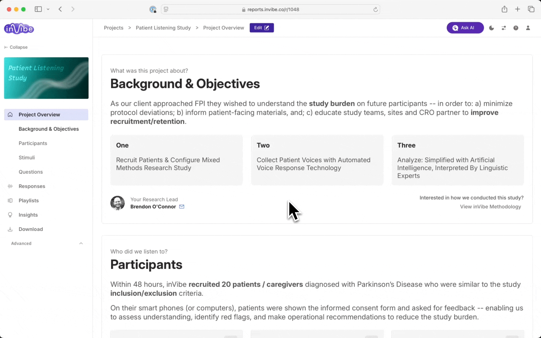Open the Download section
The image size is (541, 338).
point(30,229)
